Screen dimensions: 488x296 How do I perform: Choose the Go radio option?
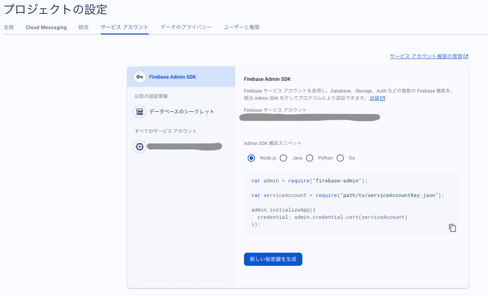tap(340, 158)
